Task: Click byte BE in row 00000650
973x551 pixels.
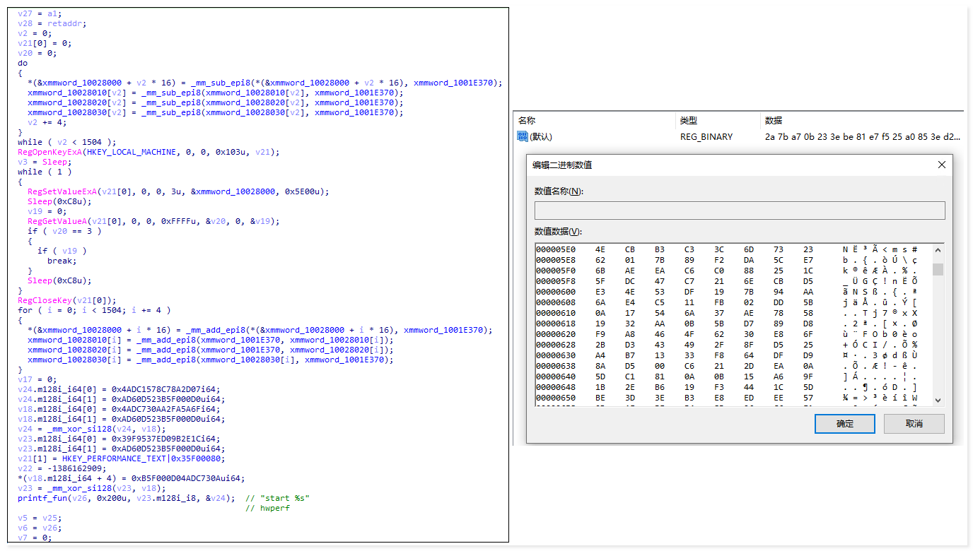Action: (600, 398)
